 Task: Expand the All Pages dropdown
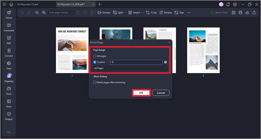pyautogui.click(x=130, y=68)
